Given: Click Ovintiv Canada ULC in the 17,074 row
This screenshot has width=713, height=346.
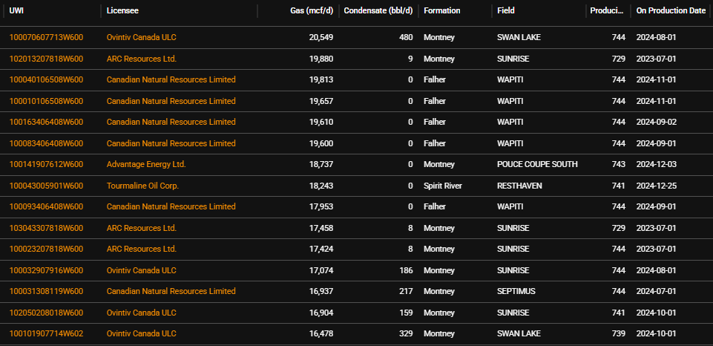Looking at the screenshot, I should pos(142,270).
